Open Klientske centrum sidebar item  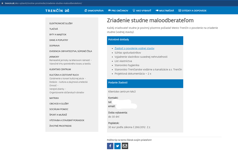[x=60, y=69]
